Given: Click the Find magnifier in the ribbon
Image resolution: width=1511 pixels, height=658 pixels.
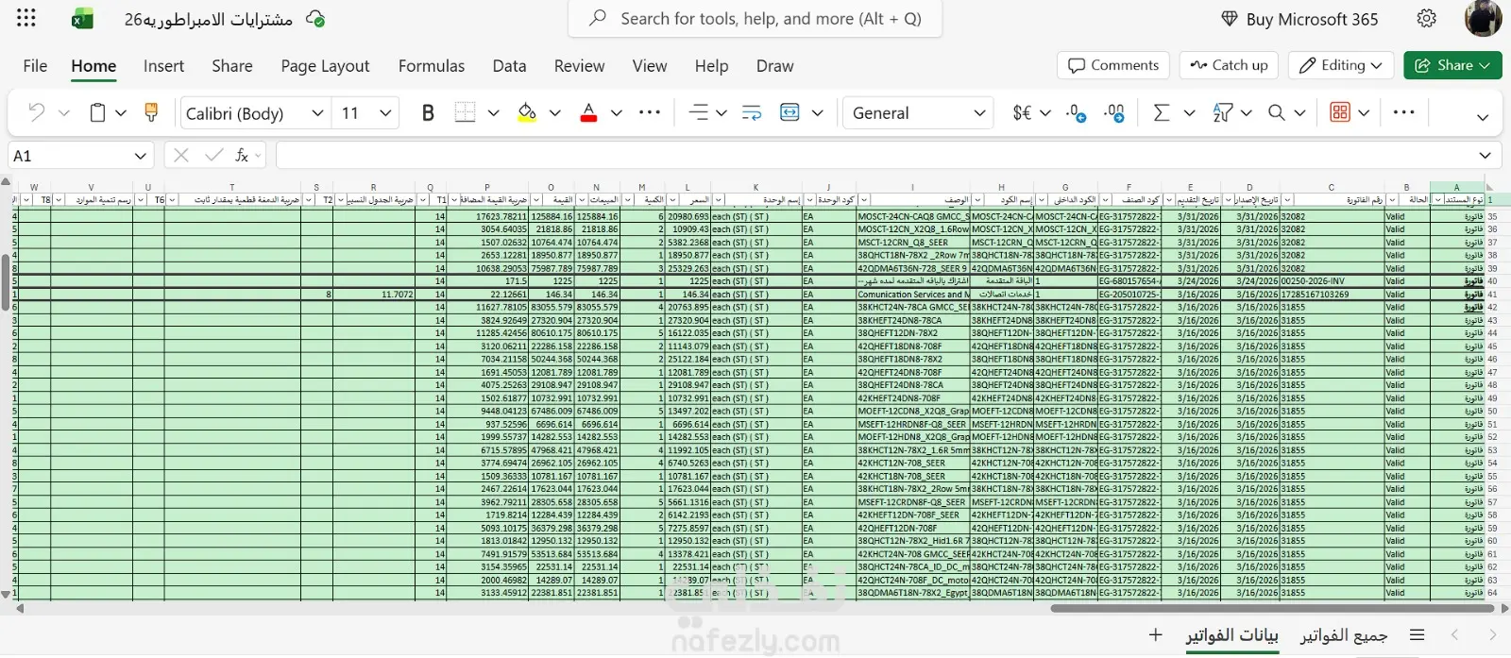Looking at the screenshot, I should 1277,112.
